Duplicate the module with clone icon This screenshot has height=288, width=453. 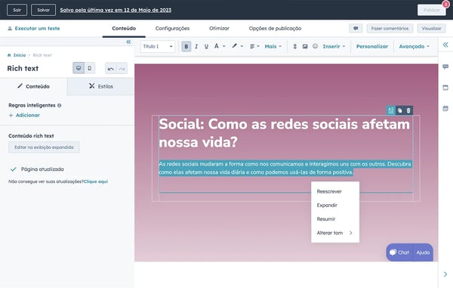pyautogui.click(x=400, y=110)
